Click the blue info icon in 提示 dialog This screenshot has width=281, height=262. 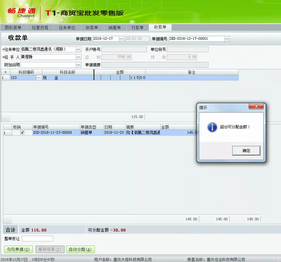[x=212, y=127]
